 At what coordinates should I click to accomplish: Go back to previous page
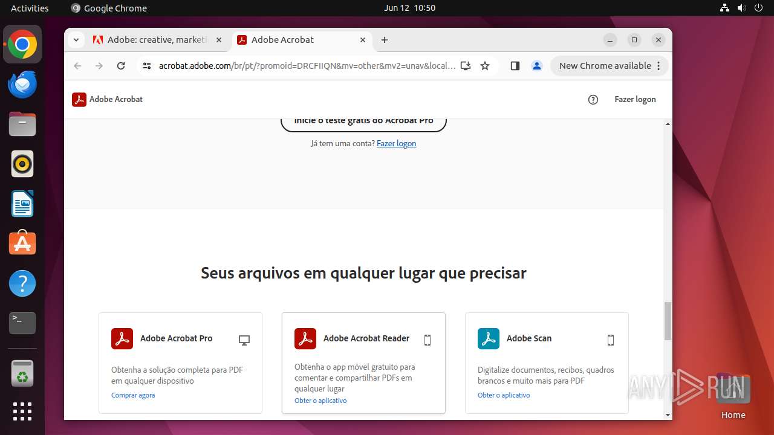coord(77,66)
